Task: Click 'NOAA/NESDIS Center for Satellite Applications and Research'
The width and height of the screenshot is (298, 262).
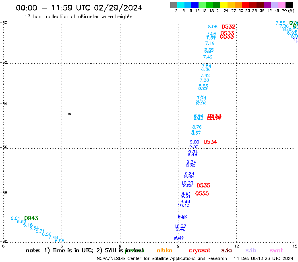Action: [162, 259]
